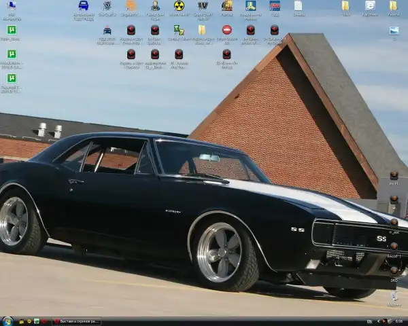Image resolution: width=408 pixels, height=326 pixels.
Task: Open the yellow radiation symbol shortcut
Action: (179, 6)
